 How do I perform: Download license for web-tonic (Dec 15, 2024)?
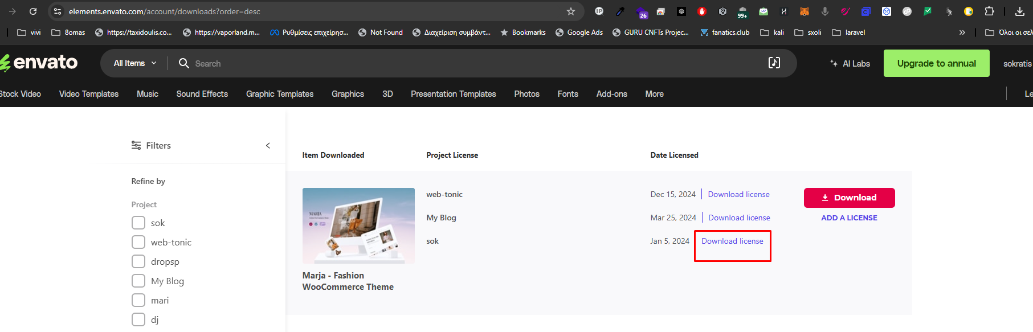[x=738, y=194]
